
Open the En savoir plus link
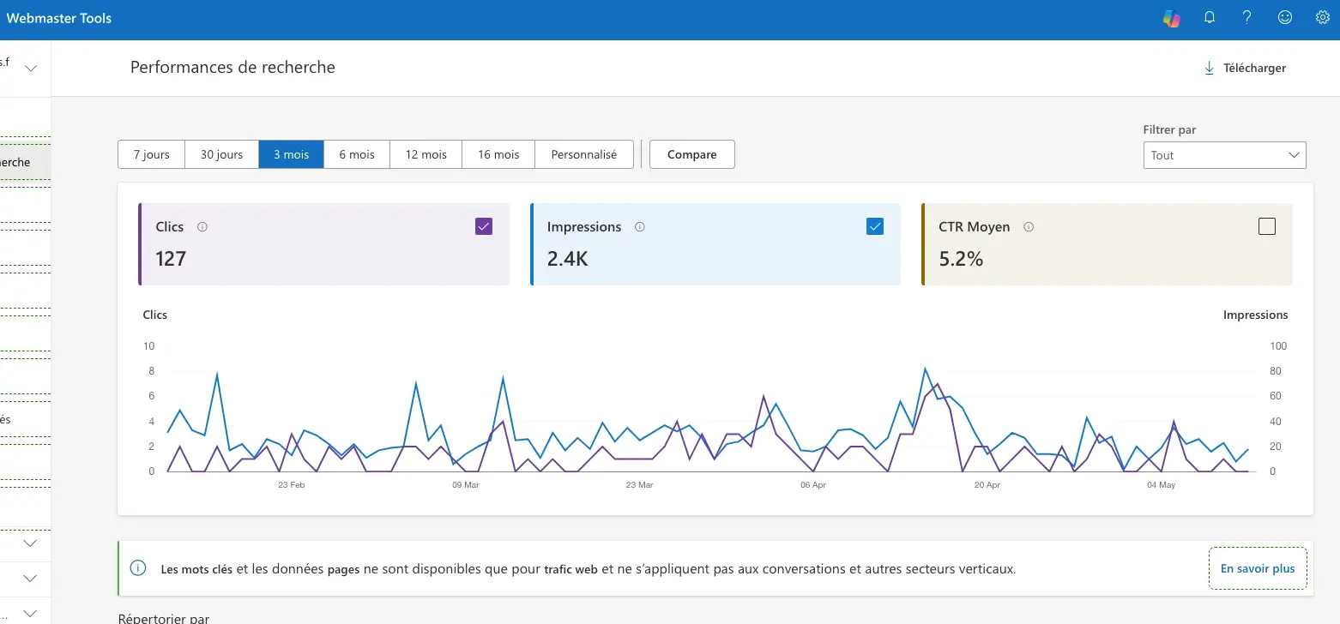[1258, 568]
